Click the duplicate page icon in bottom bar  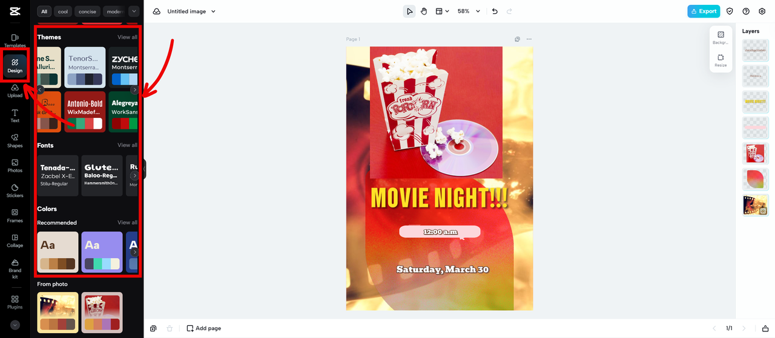pyautogui.click(x=153, y=328)
